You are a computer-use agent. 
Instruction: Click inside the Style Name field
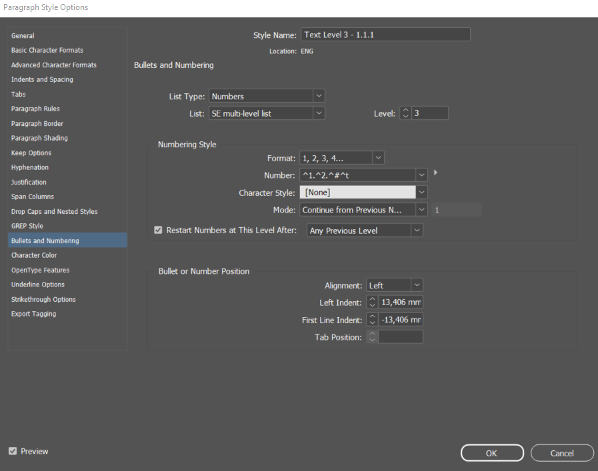(x=385, y=34)
